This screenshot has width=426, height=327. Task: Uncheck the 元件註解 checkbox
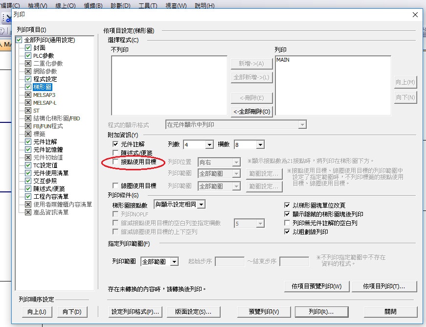click(115, 144)
